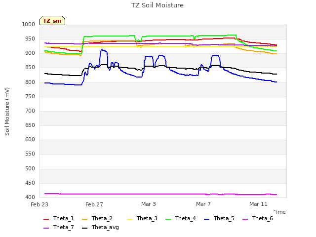Click the 1000 y-axis tick label
This screenshot has width=316, height=237.
29,24
